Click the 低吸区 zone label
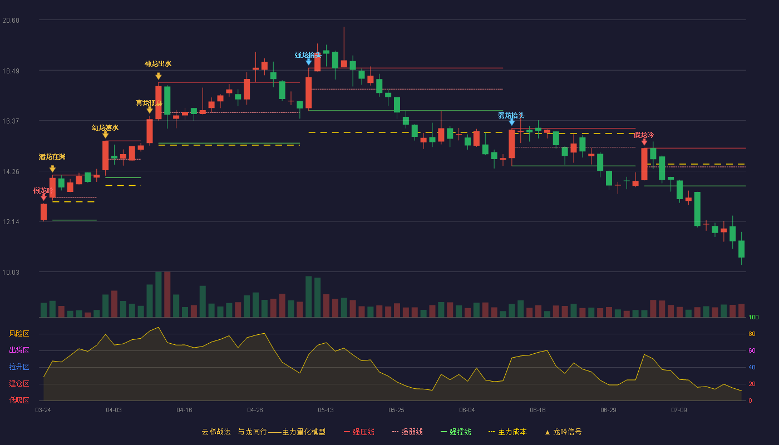Screen dimensions: 779x445 coord(19,400)
